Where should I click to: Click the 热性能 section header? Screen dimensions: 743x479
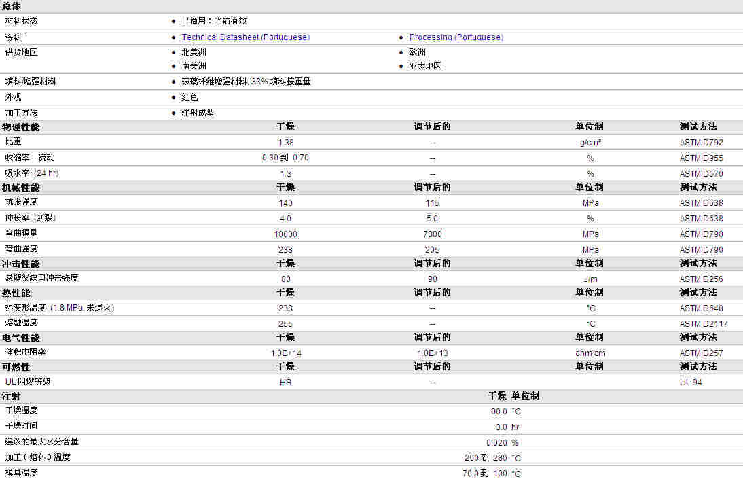[x=16, y=293]
